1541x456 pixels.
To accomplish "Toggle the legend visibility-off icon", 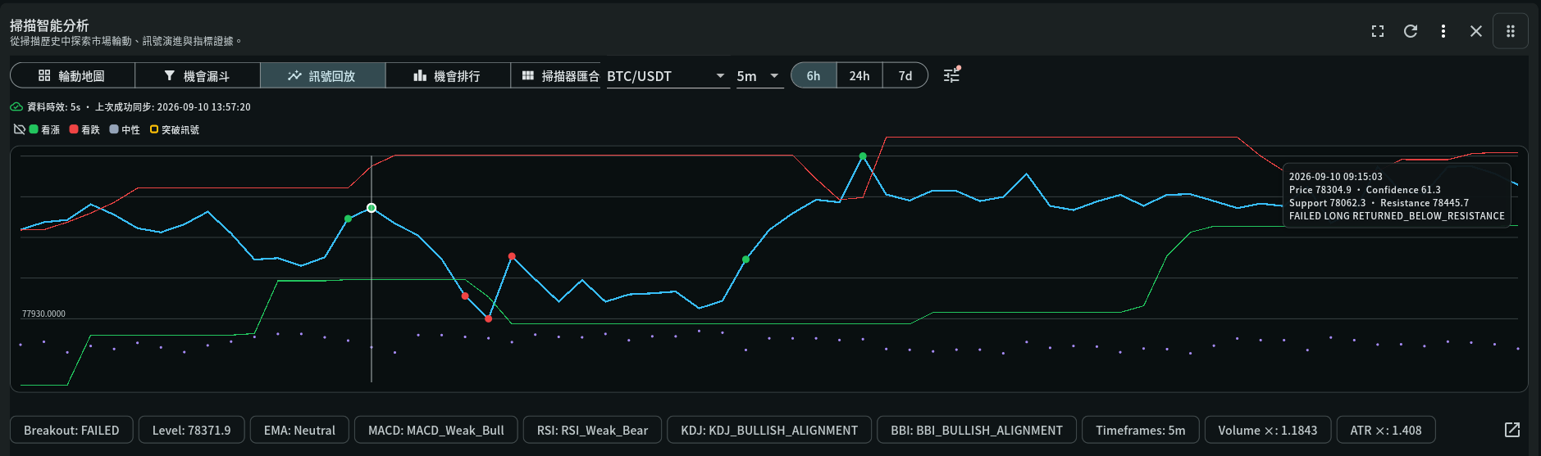I will pos(20,129).
